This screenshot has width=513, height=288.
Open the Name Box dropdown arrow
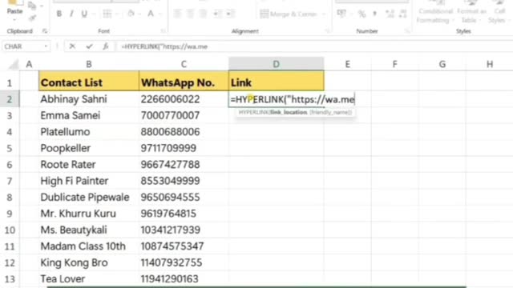pyautogui.click(x=46, y=46)
